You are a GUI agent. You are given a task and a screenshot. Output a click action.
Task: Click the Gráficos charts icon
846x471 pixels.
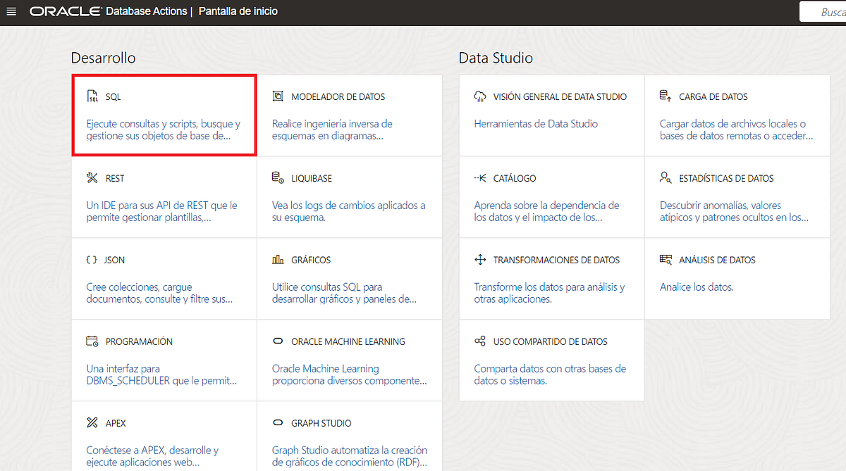tap(278, 259)
